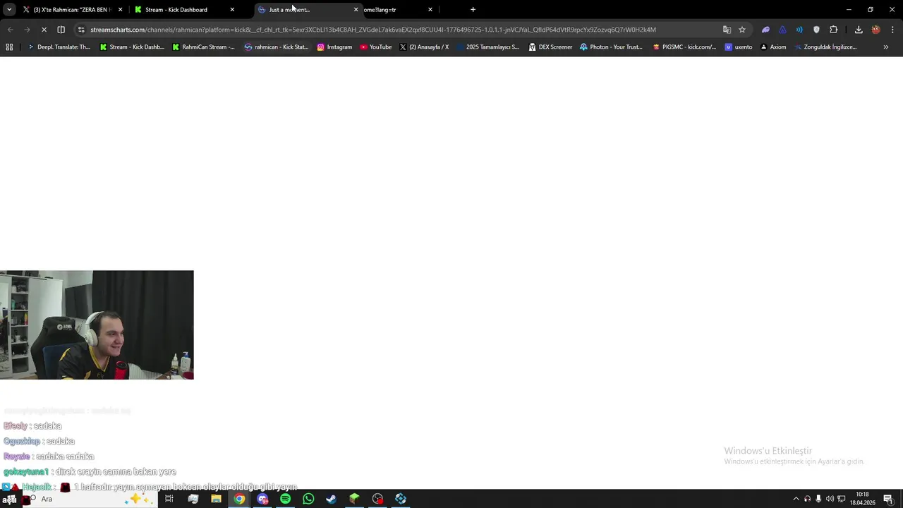The image size is (903, 508).
Task: Open the YouTube bookmark
Action: tap(376, 47)
